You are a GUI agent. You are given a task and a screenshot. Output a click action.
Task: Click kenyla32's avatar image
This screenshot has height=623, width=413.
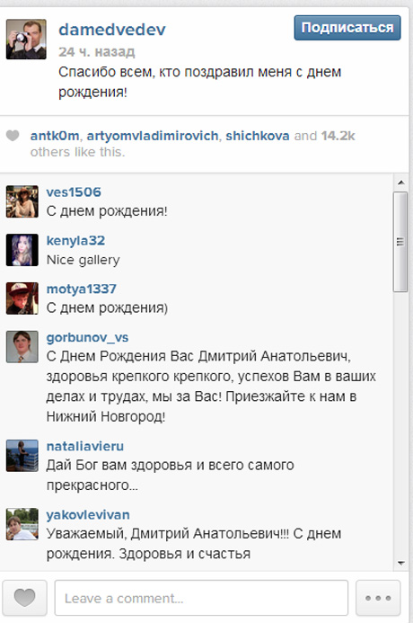tap(22, 250)
